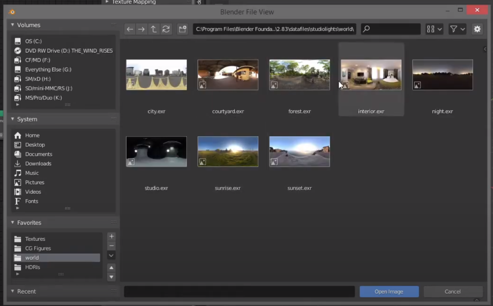Select city.exr thumbnail
This screenshot has height=306, width=493.
point(156,75)
